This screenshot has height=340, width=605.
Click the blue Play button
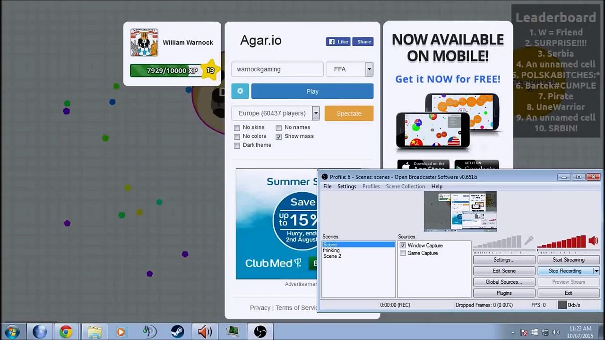click(312, 91)
